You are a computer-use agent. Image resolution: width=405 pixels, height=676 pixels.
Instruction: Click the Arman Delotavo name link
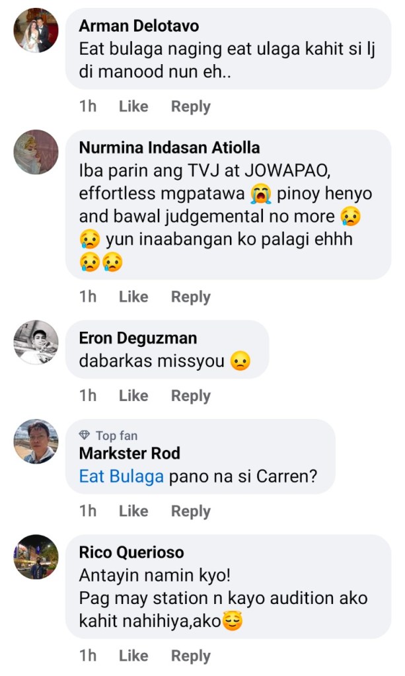[x=139, y=26]
